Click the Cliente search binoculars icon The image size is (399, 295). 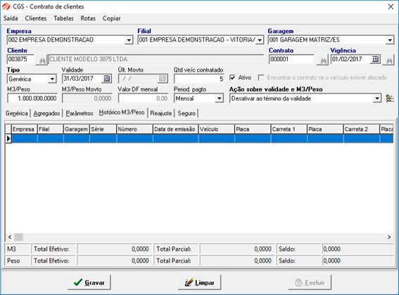pyautogui.click(x=42, y=60)
